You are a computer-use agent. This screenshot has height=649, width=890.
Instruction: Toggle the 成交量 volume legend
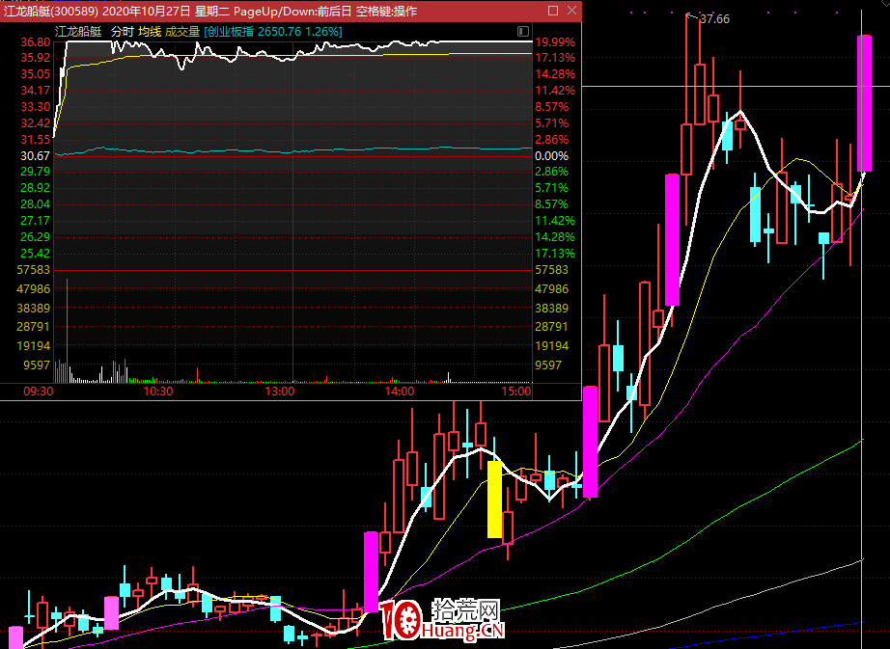182,32
